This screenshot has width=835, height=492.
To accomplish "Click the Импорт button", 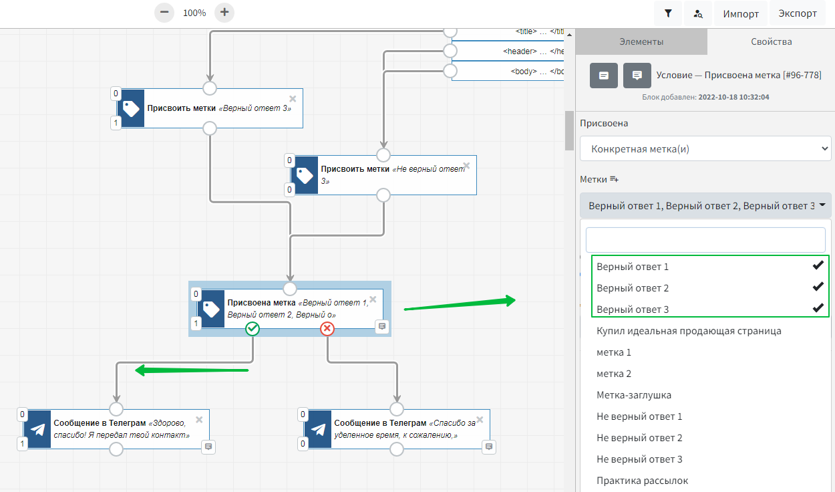I will (x=741, y=13).
